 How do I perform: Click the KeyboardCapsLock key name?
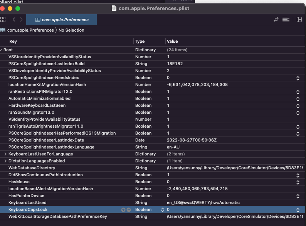[28, 209]
